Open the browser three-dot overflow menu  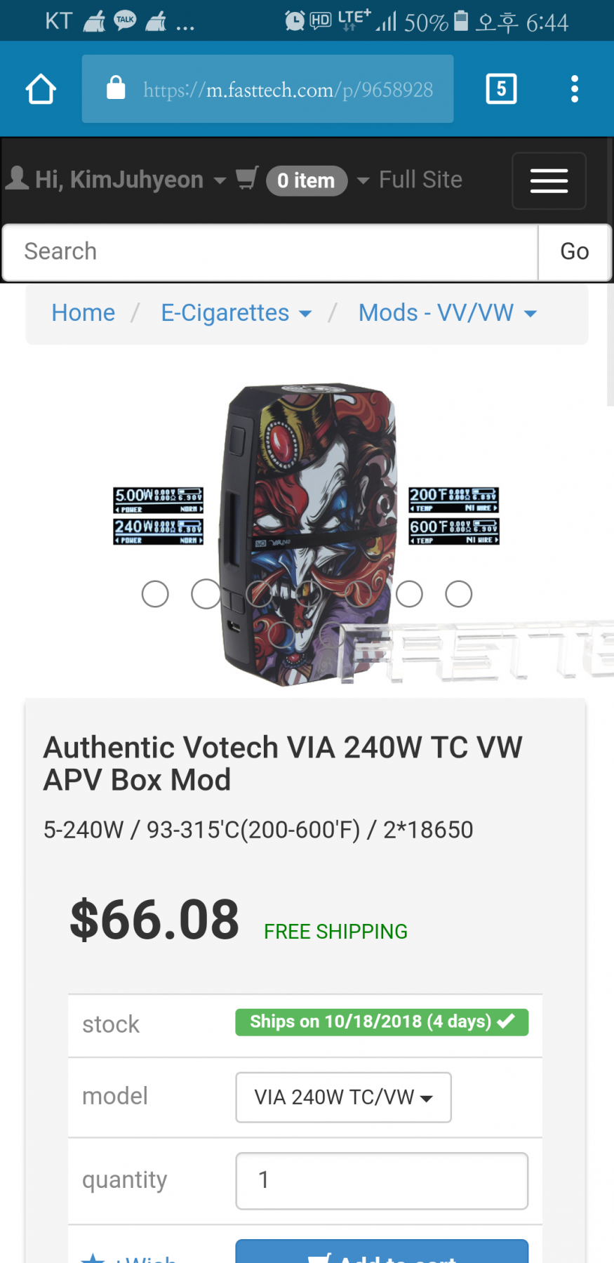(575, 89)
